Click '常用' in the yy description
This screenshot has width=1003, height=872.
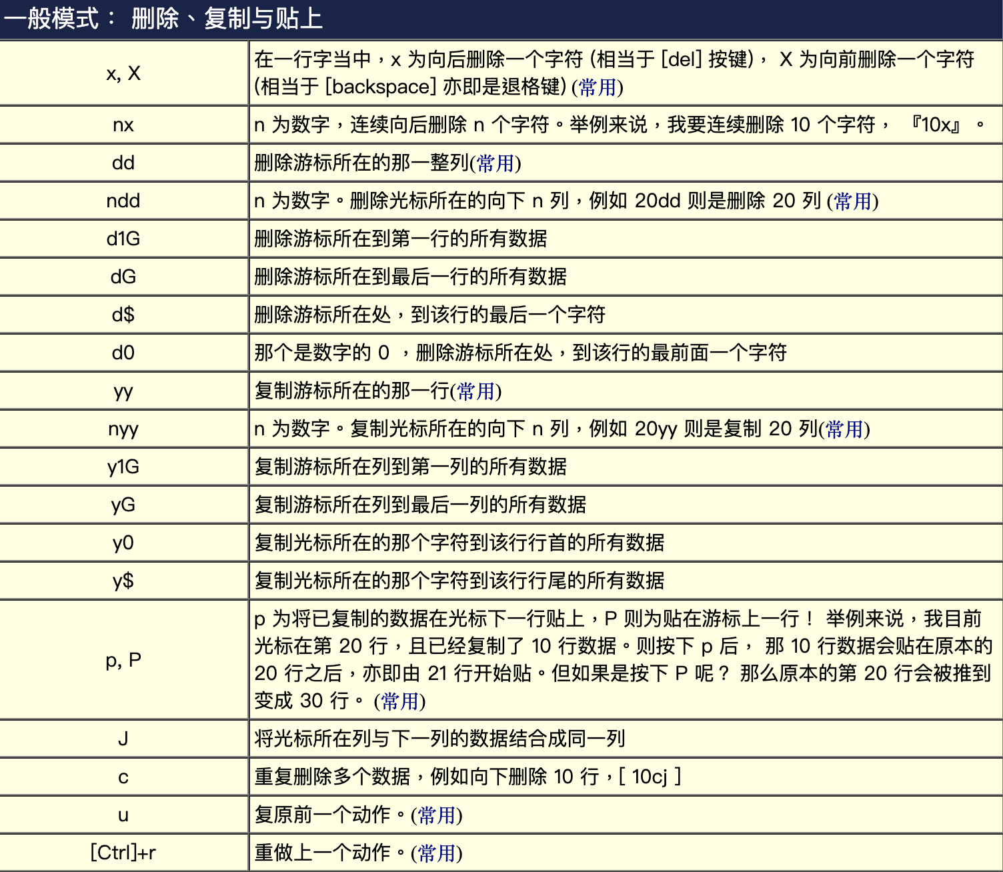(x=476, y=391)
